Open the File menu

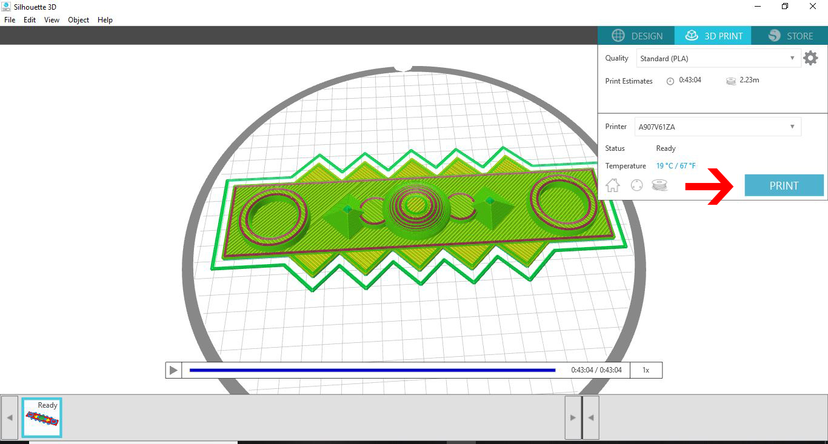coord(10,20)
